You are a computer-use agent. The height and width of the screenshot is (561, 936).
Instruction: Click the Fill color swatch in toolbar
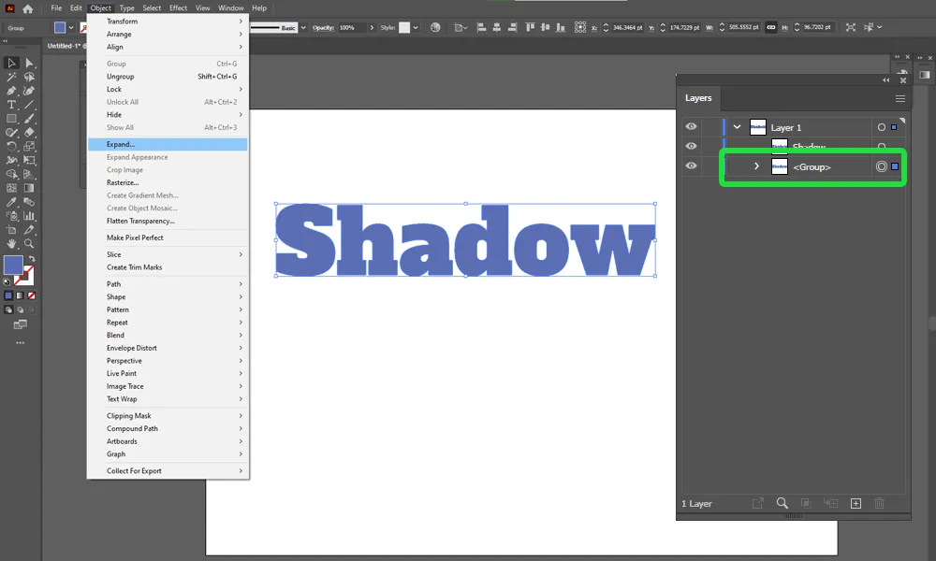[x=13, y=266]
